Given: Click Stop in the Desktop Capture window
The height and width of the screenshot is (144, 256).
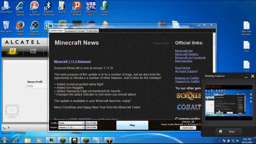Looking at the screenshot, I should point(228,132).
